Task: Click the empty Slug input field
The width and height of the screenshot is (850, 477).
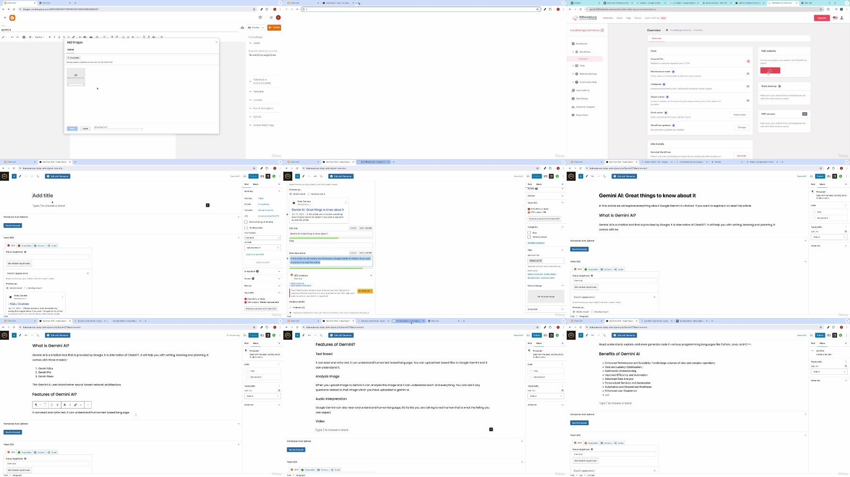Action: coord(331,245)
